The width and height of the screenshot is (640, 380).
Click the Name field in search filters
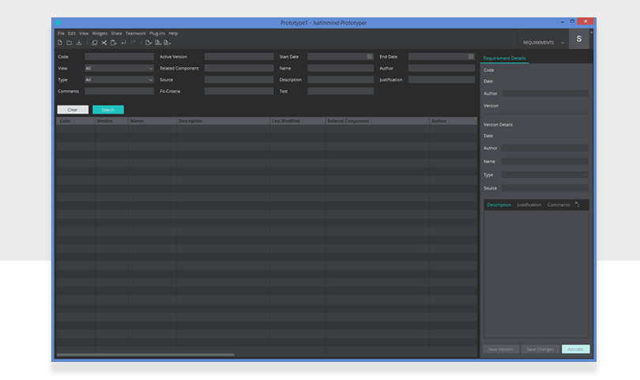341,68
